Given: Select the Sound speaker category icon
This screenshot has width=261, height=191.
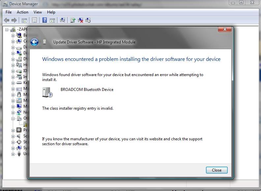Looking at the screenshot, I should pyautogui.click(x=19, y=136).
